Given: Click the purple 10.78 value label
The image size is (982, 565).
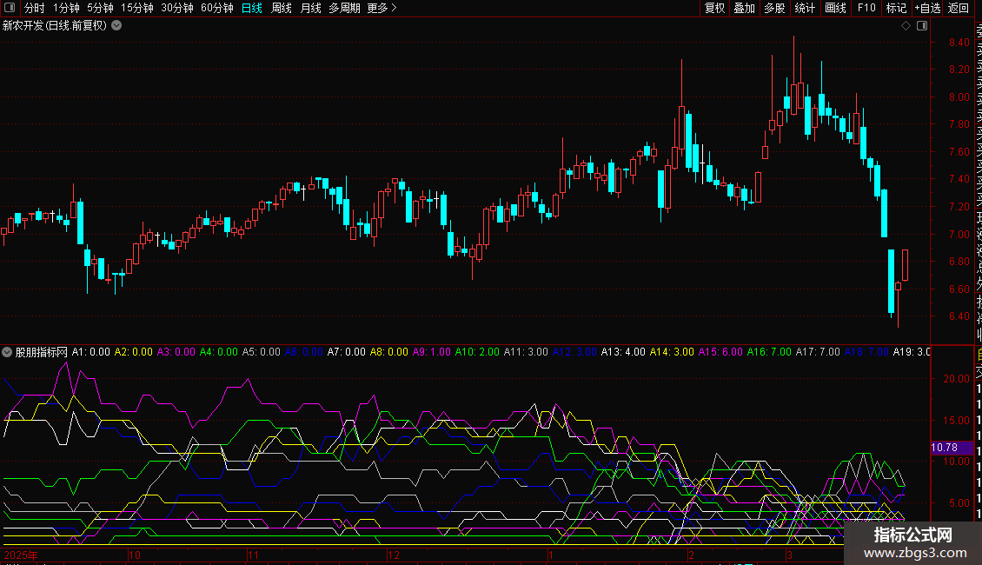Looking at the screenshot, I should coord(944,448).
